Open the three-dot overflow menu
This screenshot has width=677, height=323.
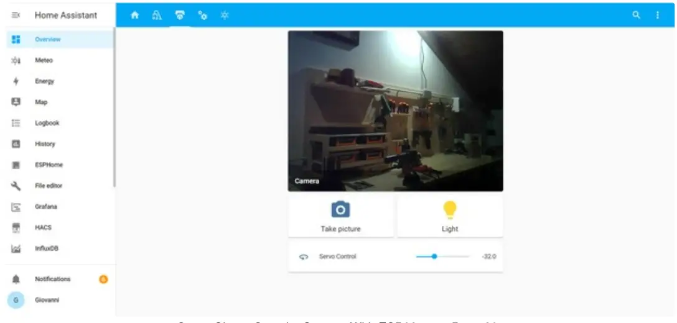[658, 15]
